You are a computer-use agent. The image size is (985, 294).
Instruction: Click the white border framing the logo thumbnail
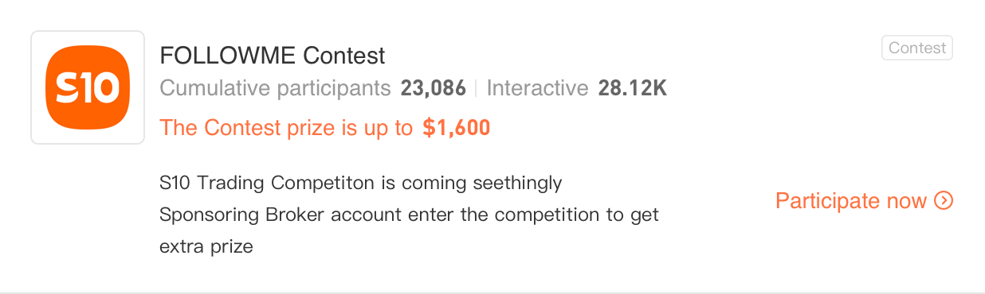pyautogui.click(x=88, y=33)
